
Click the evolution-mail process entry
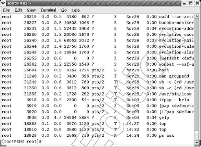click(x=176, y=40)
